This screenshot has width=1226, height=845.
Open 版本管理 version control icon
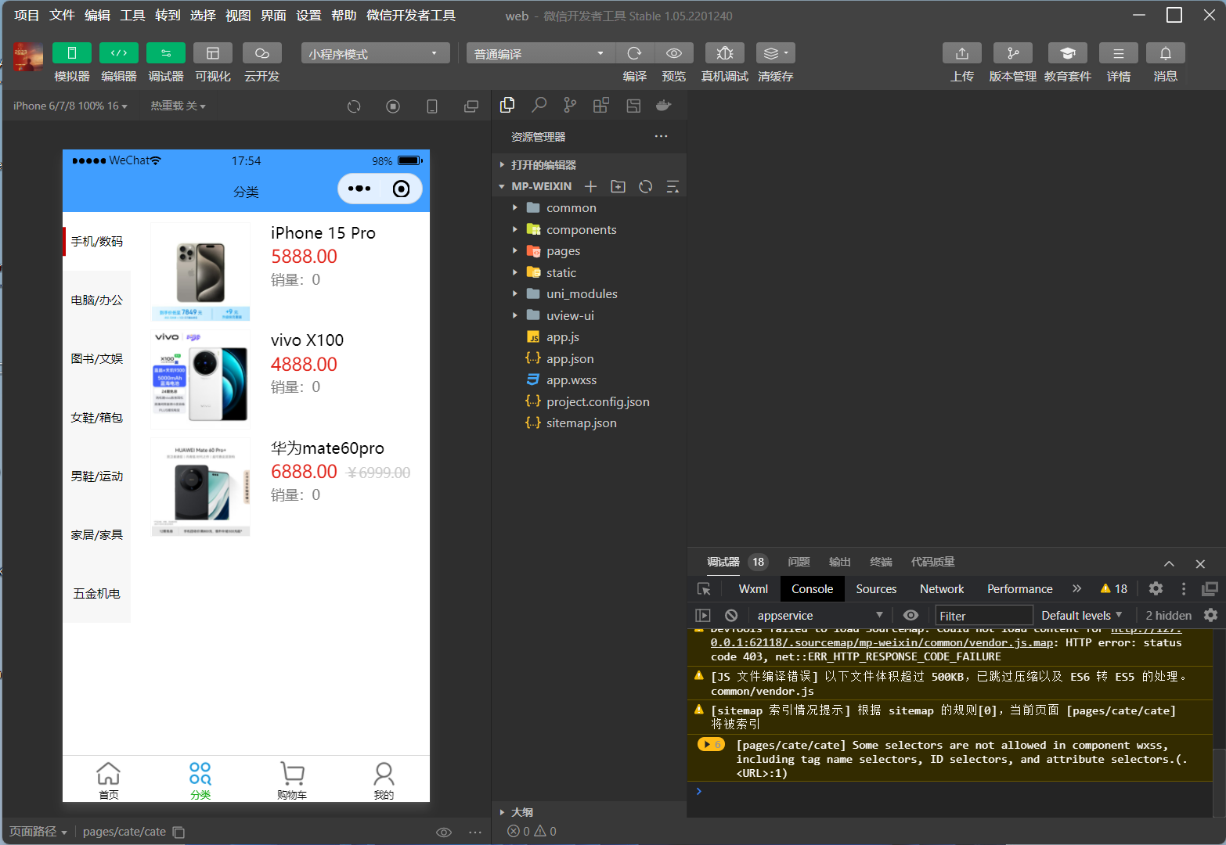[x=1013, y=53]
